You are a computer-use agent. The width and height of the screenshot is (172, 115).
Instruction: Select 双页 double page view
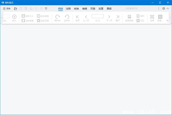(x=140, y=21)
